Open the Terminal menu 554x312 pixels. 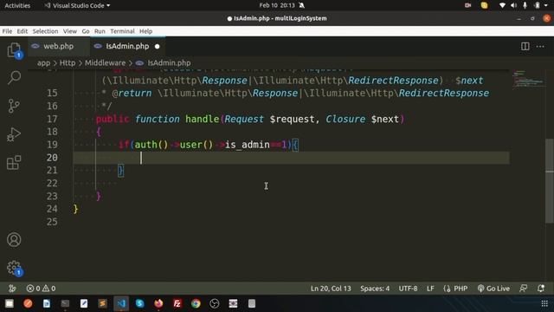(x=122, y=31)
